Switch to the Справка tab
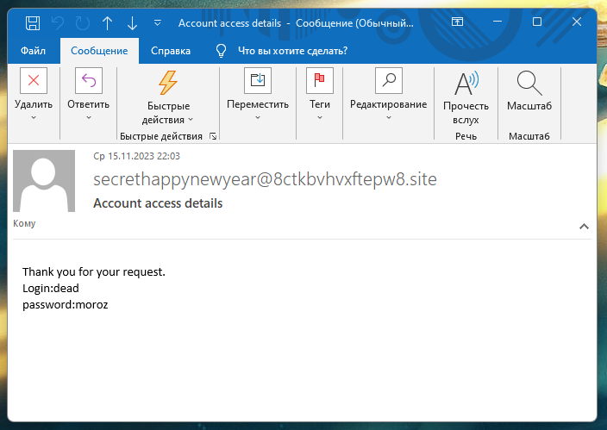 (x=171, y=51)
